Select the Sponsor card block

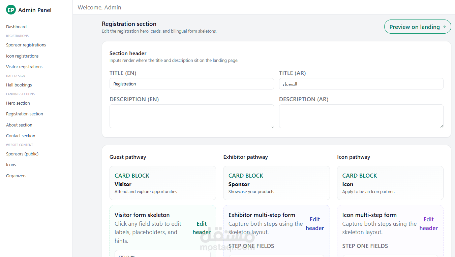click(x=276, y=183)
